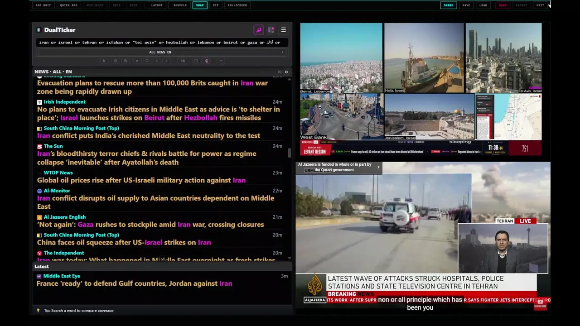Click the greyed-out DUPLICATE item
The image size is (580, 326).
95,5
